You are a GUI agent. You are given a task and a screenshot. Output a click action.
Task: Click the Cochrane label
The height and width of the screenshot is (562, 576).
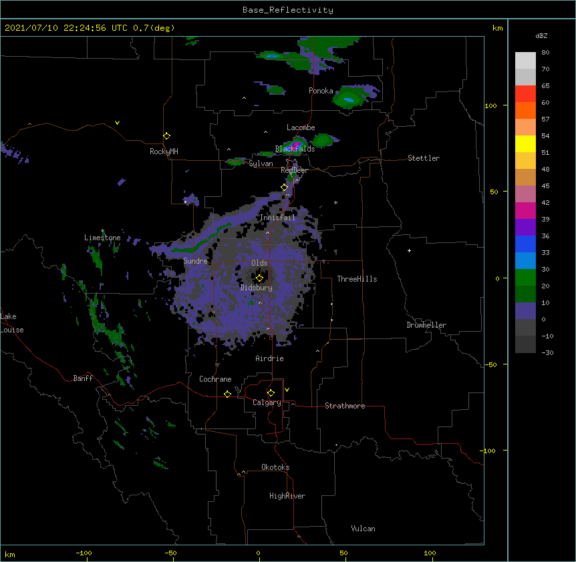click(215, 379)
